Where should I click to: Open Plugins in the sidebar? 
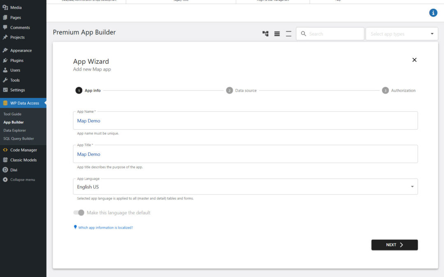(x=17, y=60)
